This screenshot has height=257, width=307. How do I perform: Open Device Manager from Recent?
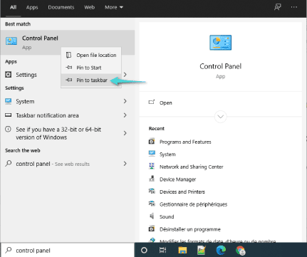pyautogui.click(x=177, y=179)
